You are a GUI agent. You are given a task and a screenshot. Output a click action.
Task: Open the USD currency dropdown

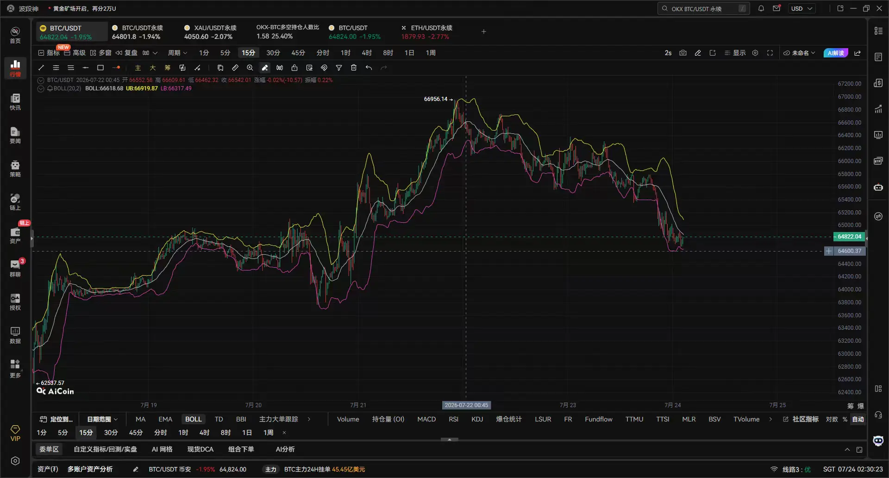pyautogui.click(x=801, y=8)
